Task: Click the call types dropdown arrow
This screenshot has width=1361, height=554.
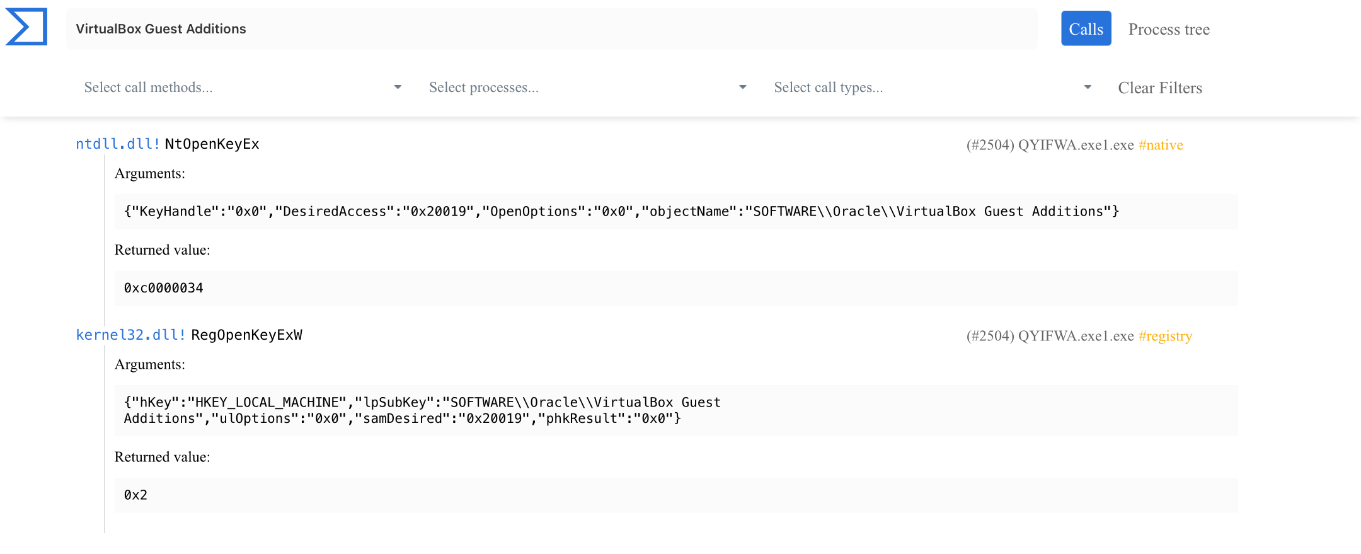Action: 1087,88
